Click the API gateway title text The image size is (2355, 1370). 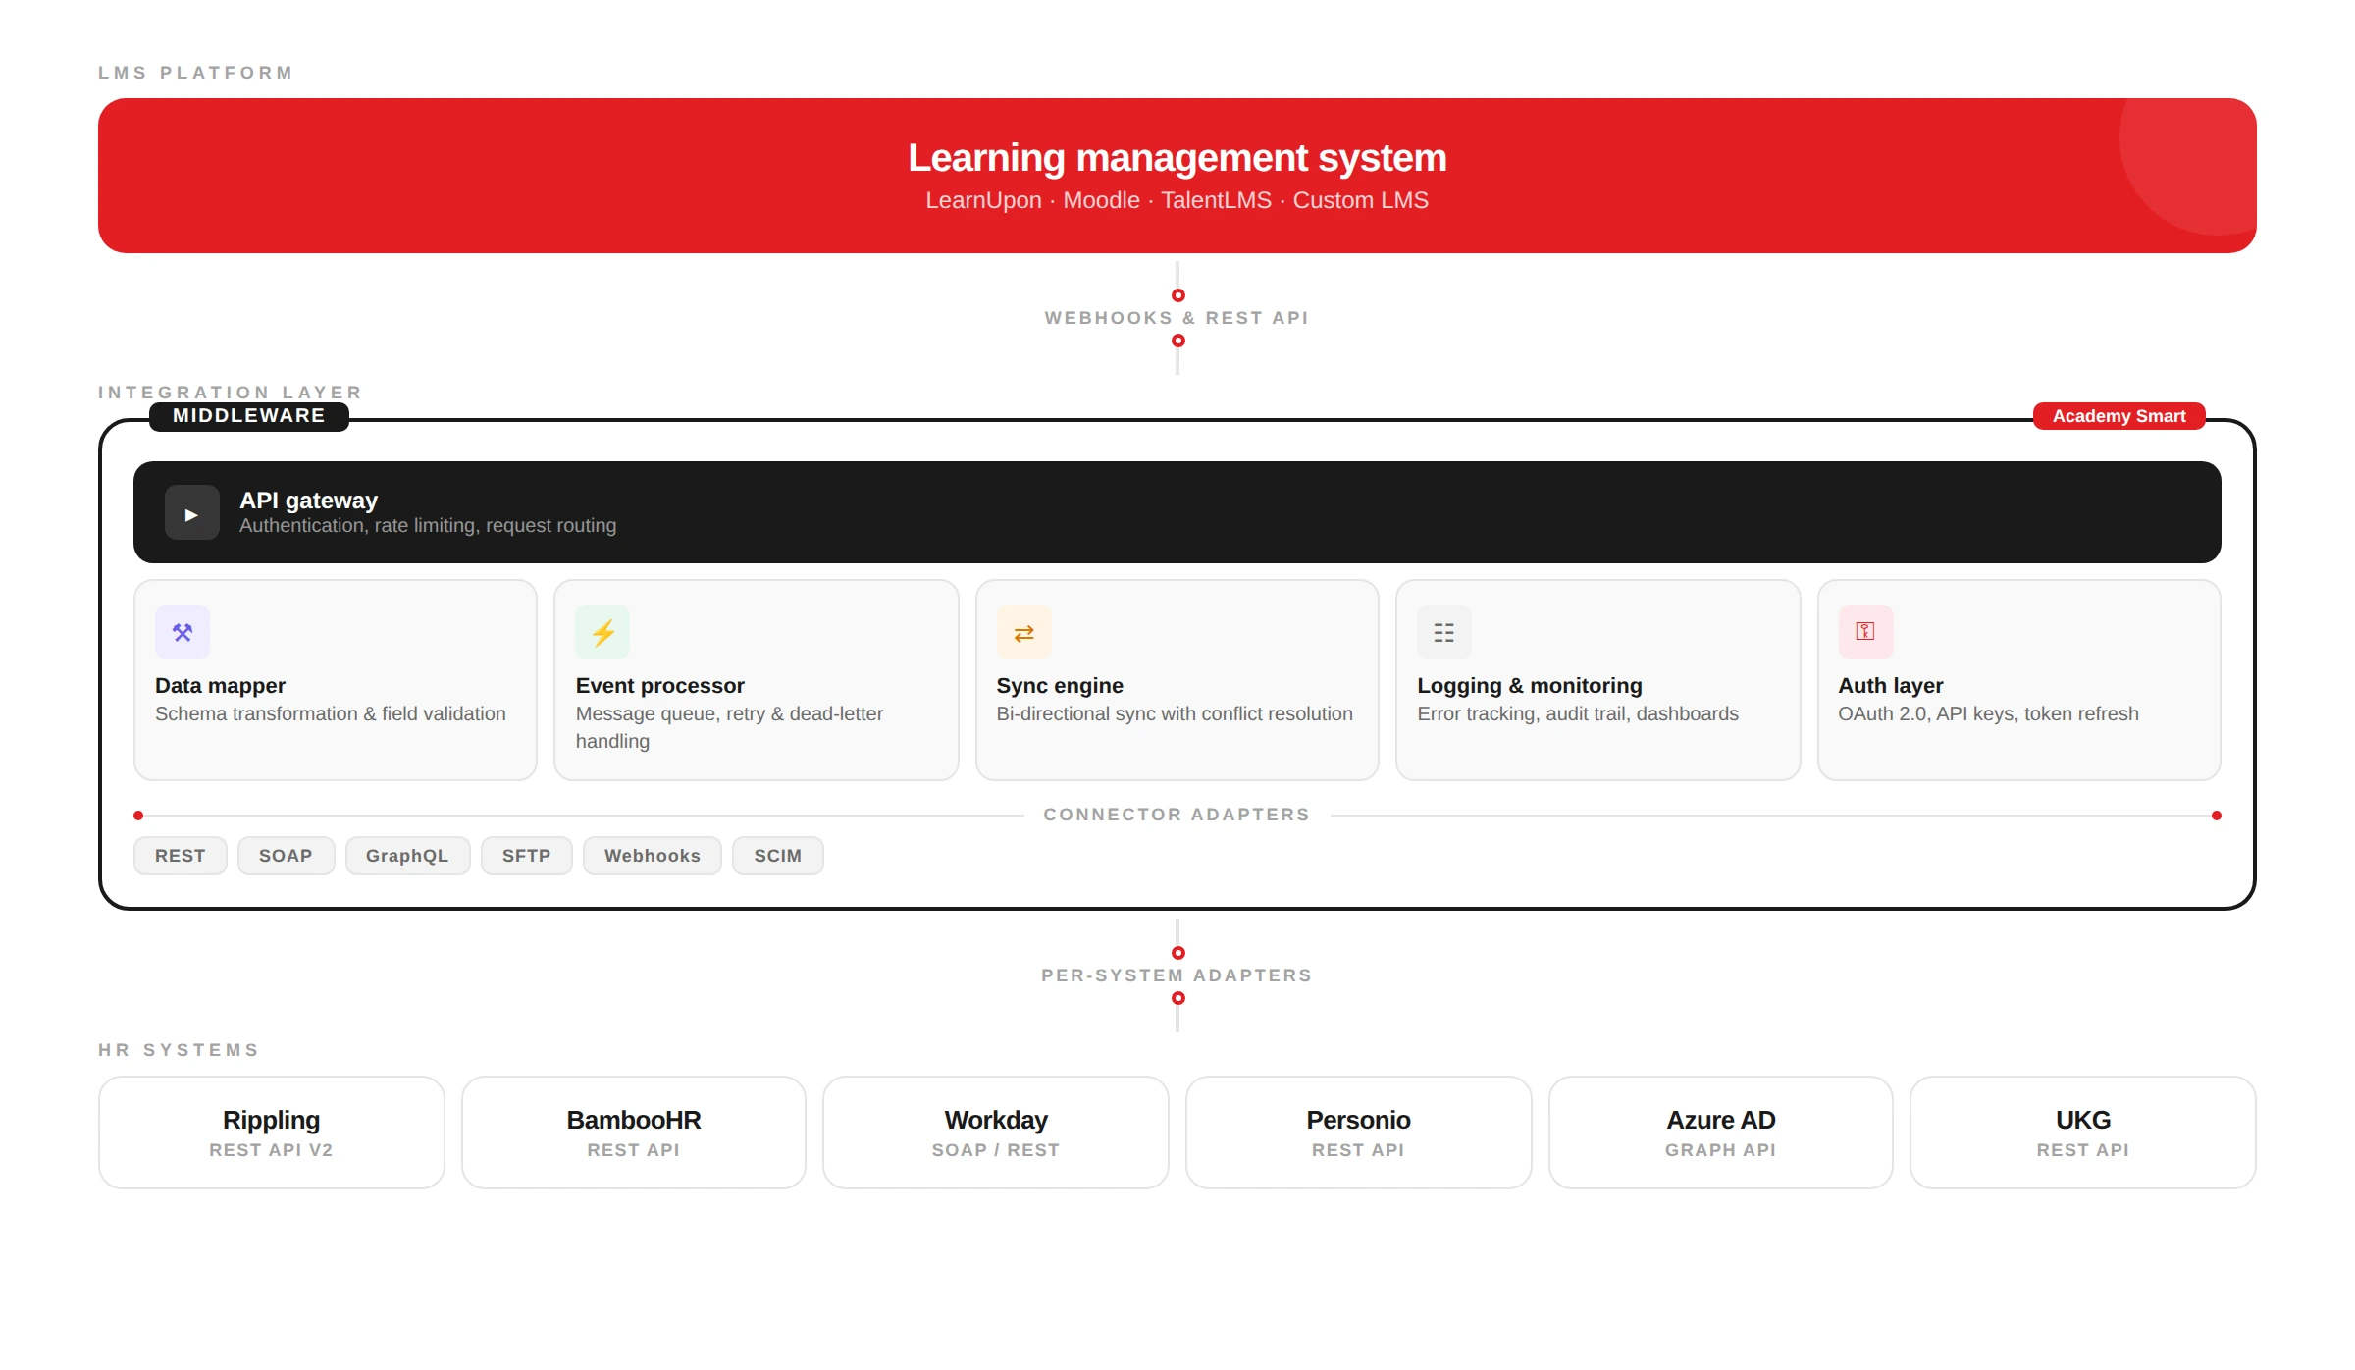click(308, 501)
